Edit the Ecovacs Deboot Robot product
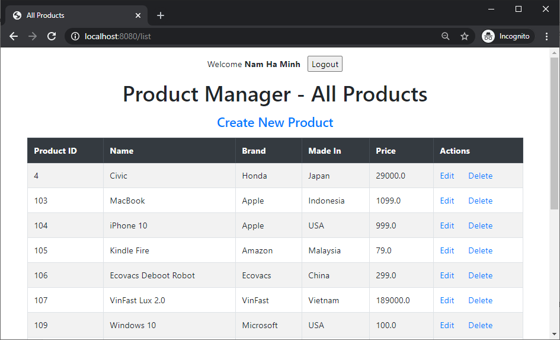Image resolution: width=560 pixels, height=340 pixels. pyautogui.click(x=447, y=275)
